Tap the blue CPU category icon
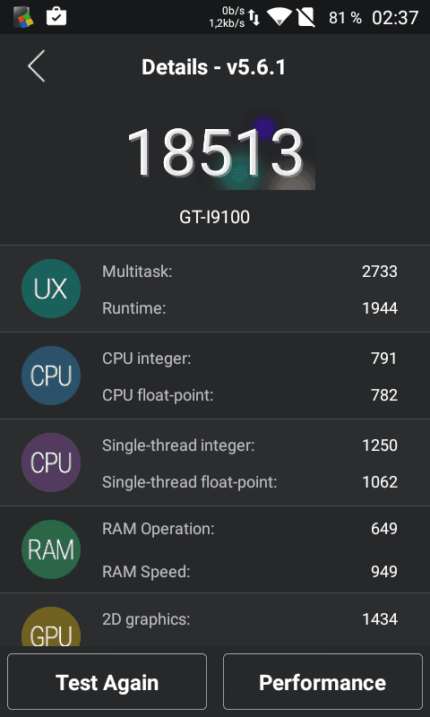 pyautogui.click(x=51, y=376)
